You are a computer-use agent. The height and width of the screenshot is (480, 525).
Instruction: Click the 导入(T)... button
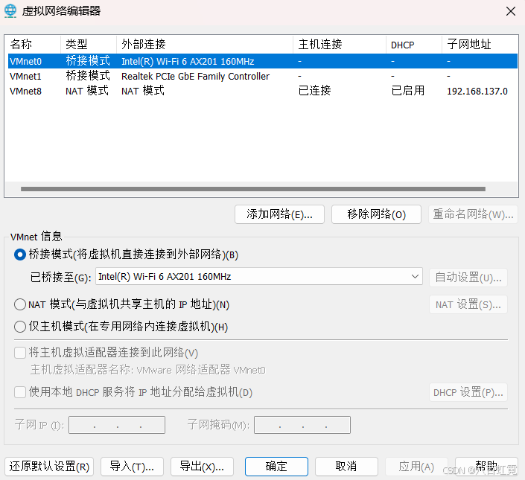tap(132, 467)
